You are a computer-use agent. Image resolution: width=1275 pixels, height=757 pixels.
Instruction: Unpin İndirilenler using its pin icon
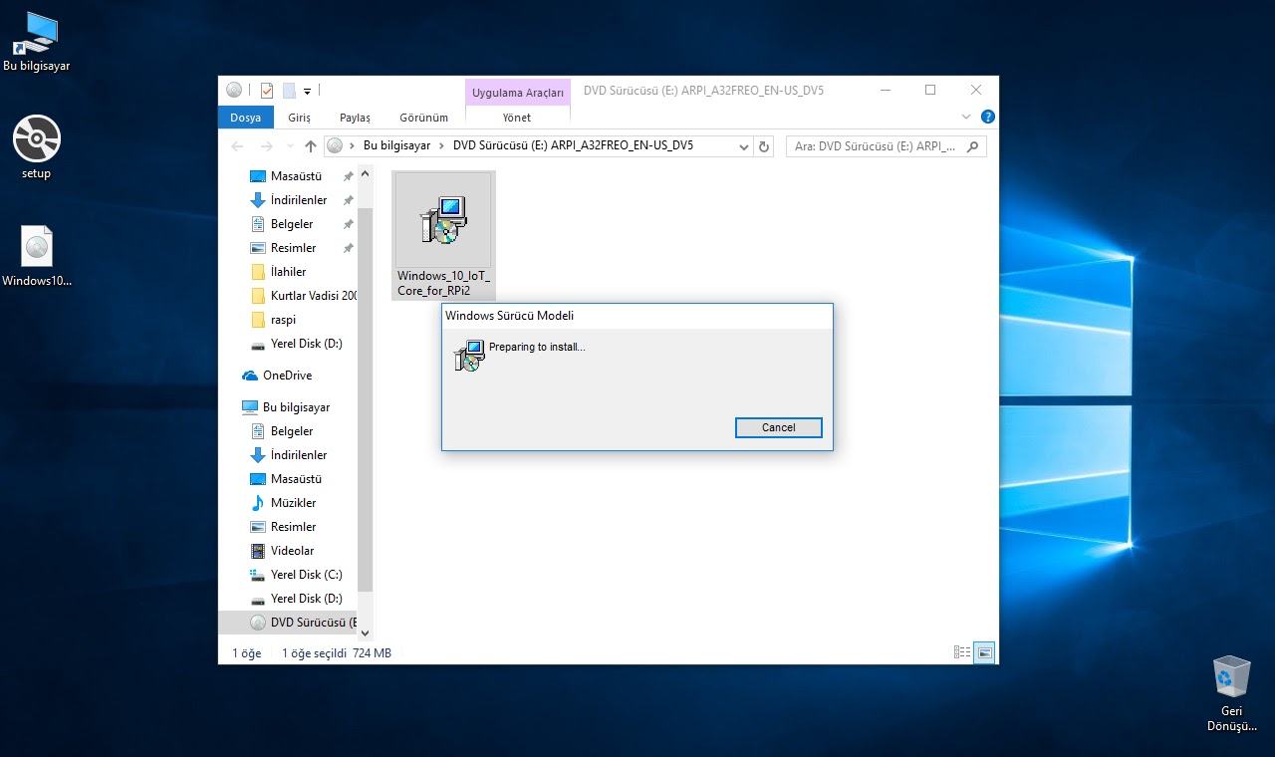(x=348, y=200)
